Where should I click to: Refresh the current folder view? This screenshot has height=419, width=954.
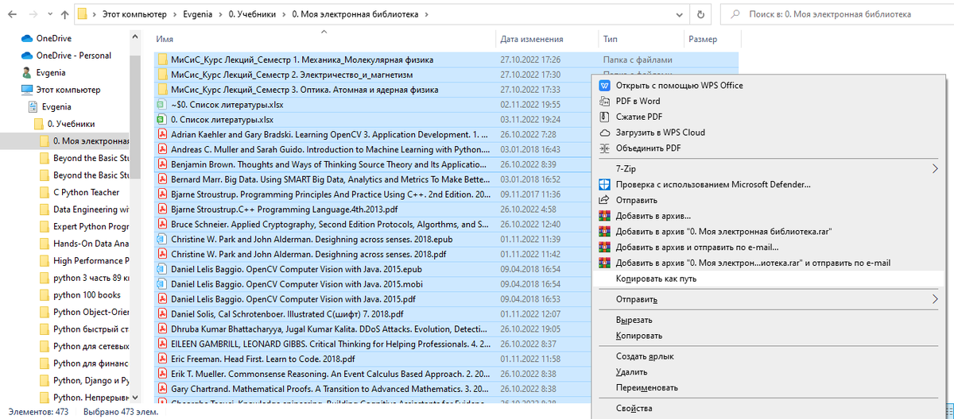[700, 14]
